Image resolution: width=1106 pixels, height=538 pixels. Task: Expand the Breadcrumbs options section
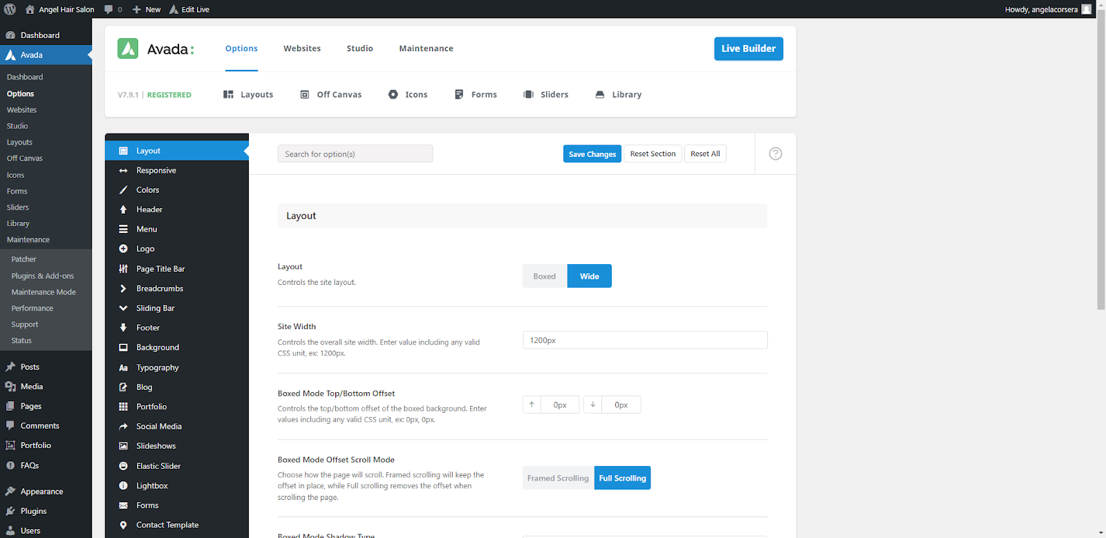click(176, 288)
